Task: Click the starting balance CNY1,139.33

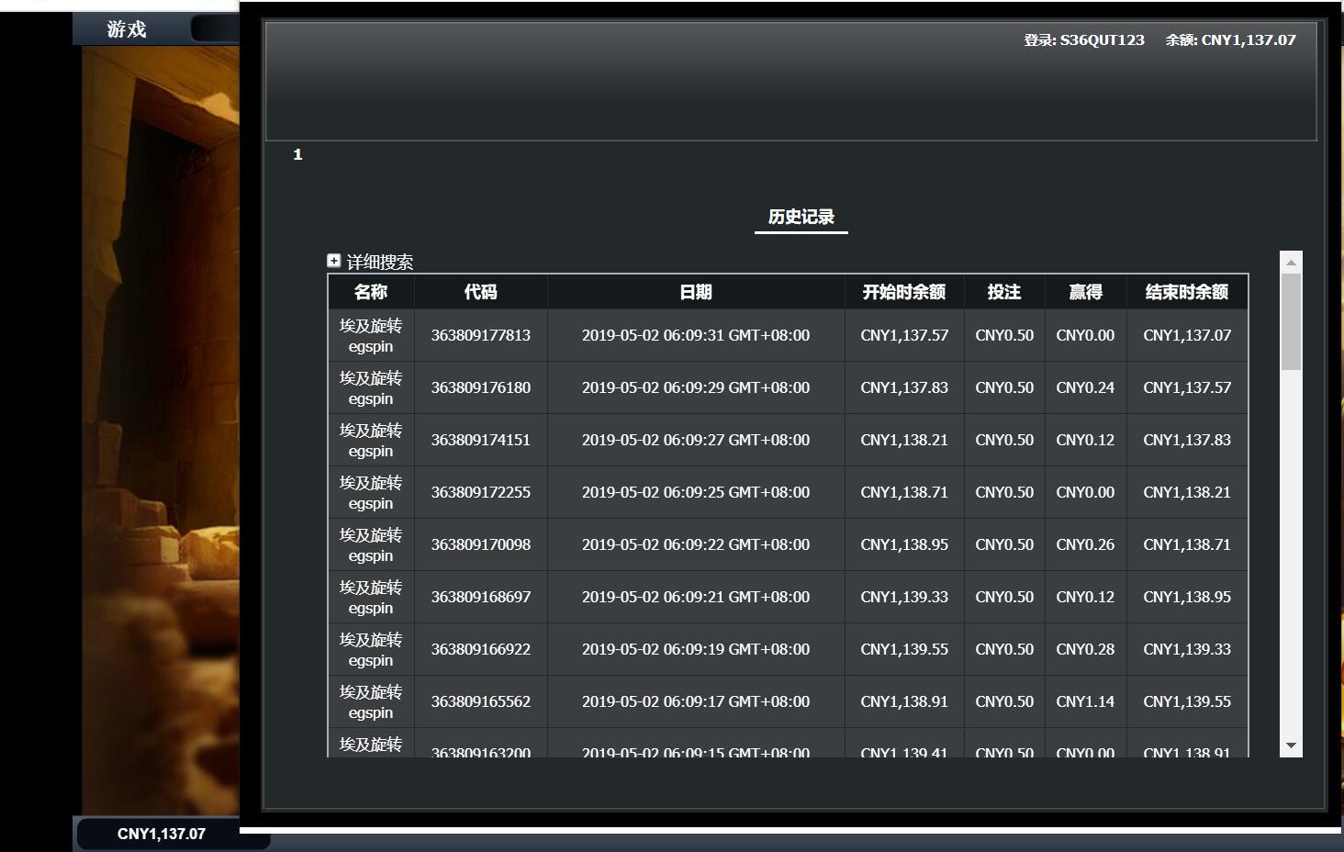Action: click(904, 597)
